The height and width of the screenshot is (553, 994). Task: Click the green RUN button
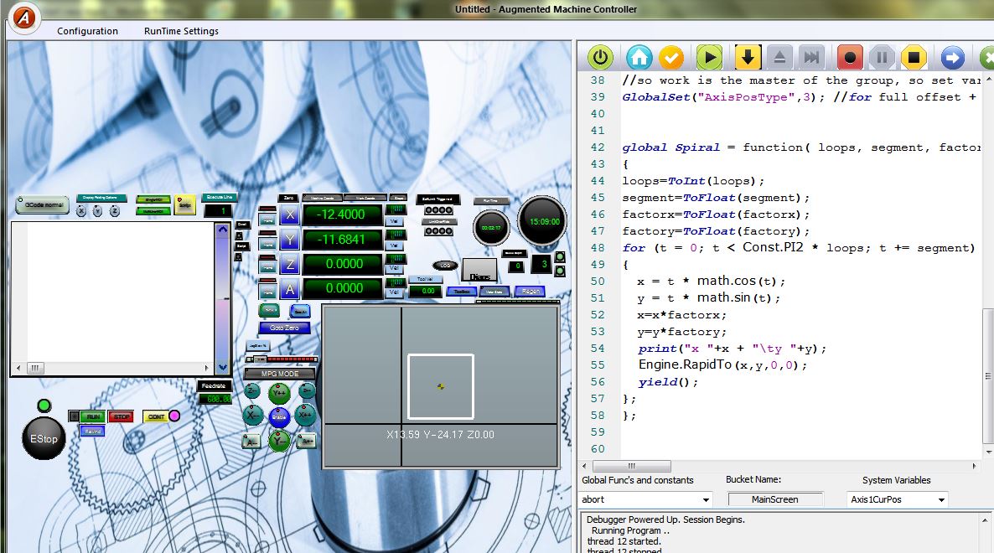click(93, 416)
